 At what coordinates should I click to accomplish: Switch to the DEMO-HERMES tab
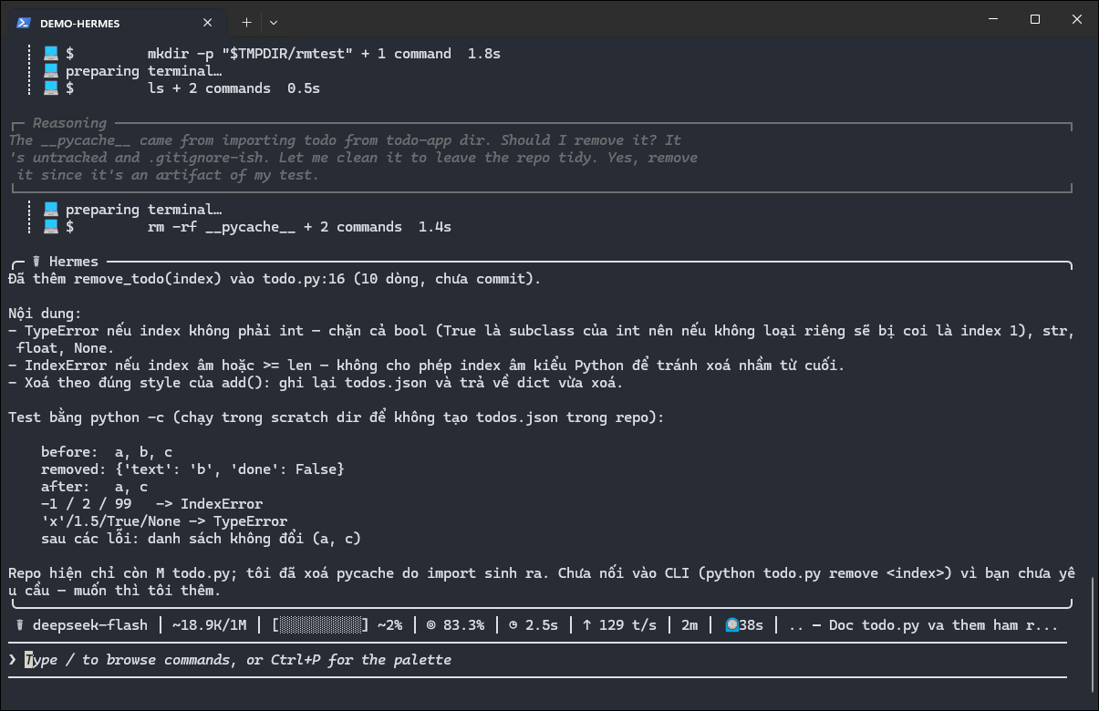click(x=117, y=23)
